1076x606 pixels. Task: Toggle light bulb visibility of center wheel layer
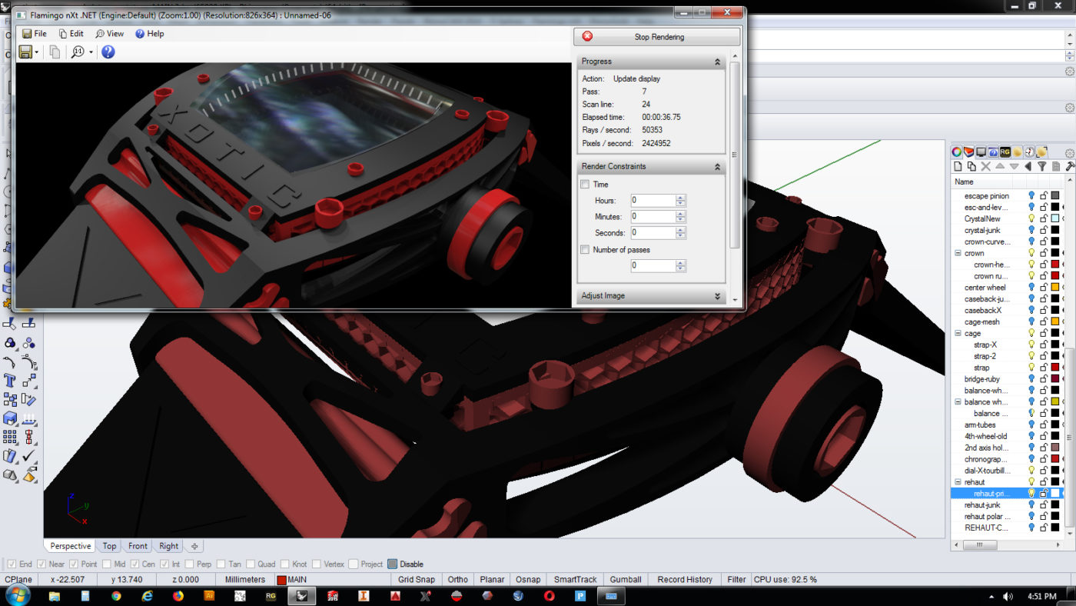(x=1031, y=288)
